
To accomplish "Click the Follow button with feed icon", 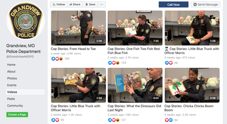I will tap(59, 5).
